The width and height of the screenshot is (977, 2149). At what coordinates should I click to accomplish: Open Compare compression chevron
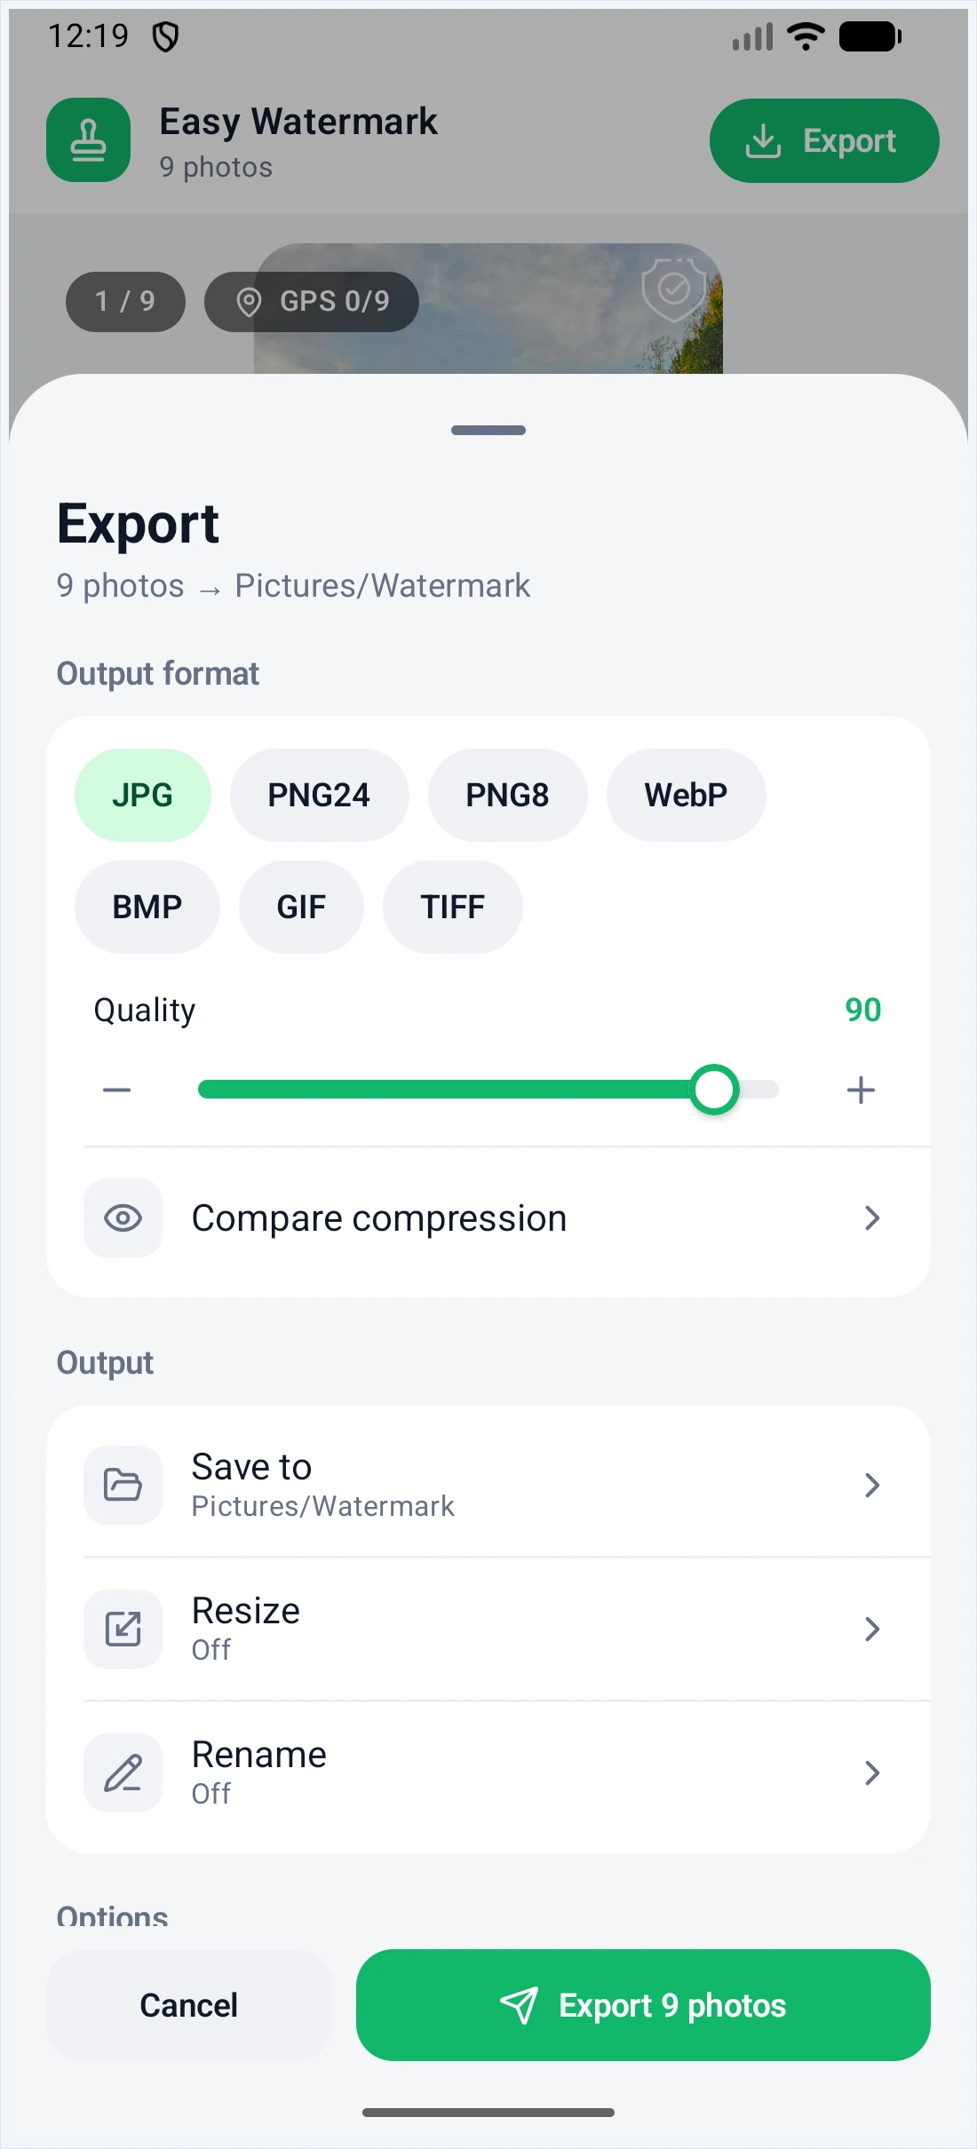872,1217
